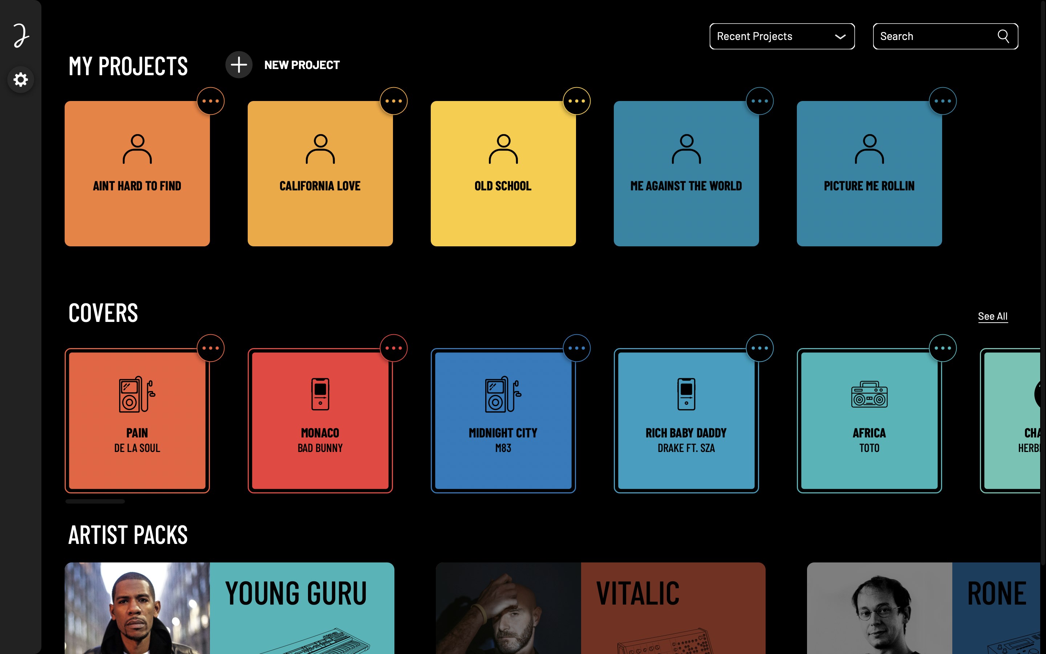
Task: Open three-dot menu on Old School
Action: (x=577, y=101)
